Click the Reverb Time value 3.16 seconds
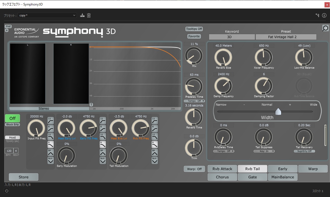 (x=194, y=105)
